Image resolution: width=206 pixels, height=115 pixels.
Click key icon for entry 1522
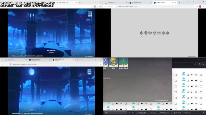click(117, 103)
